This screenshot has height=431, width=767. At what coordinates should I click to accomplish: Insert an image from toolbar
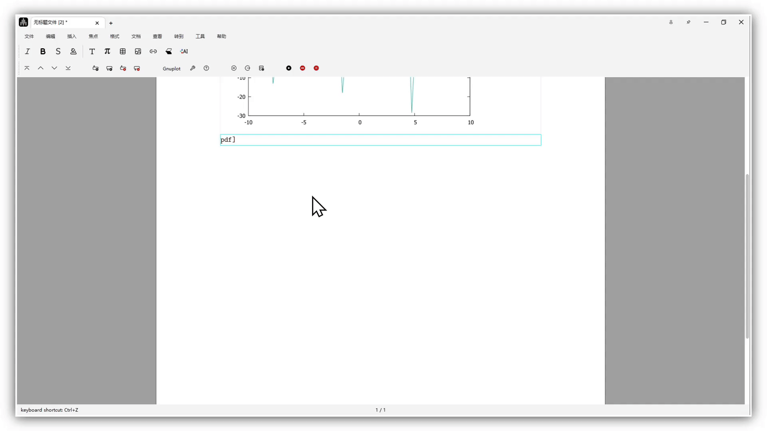(138, 51)
